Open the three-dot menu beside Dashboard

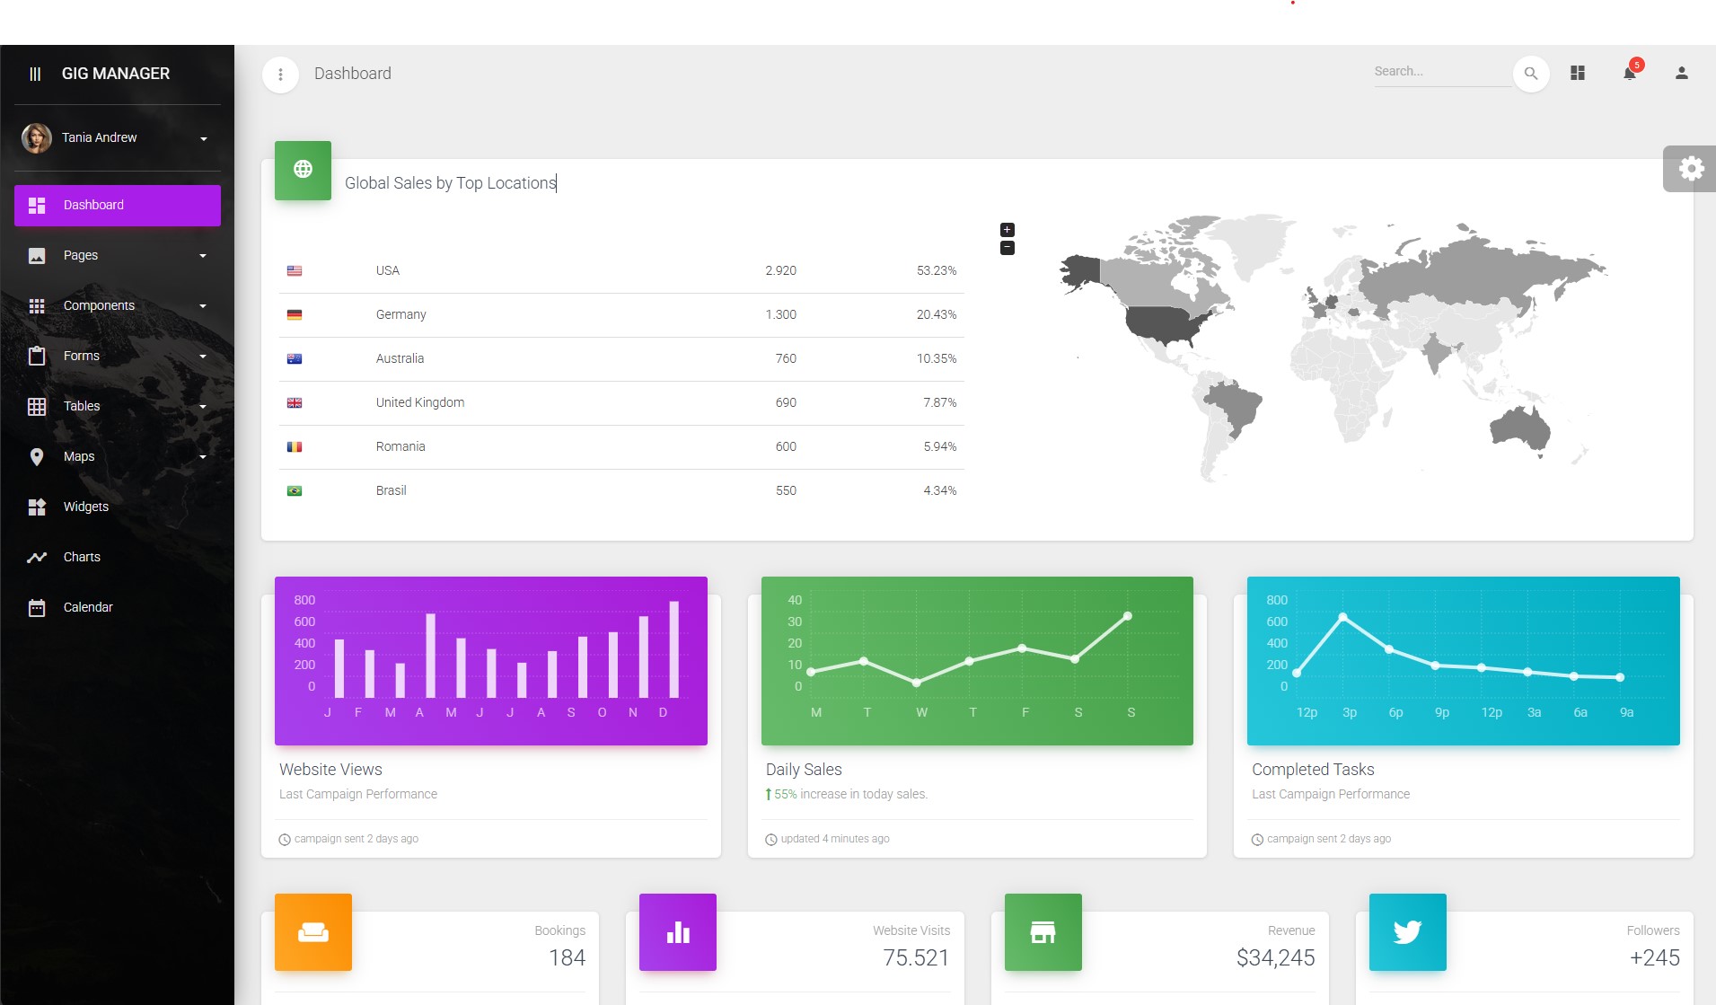coord(280,75)
